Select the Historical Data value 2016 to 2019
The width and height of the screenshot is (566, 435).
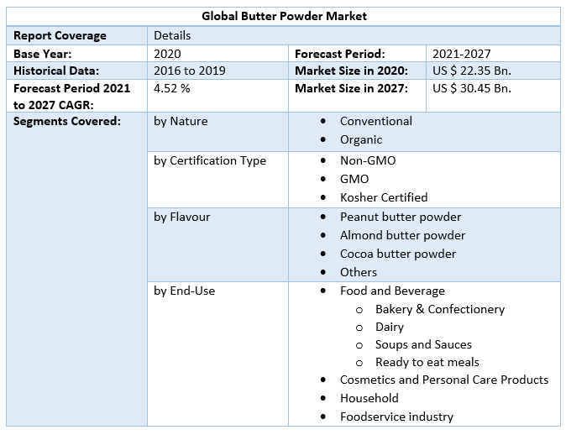click(190, 71)
